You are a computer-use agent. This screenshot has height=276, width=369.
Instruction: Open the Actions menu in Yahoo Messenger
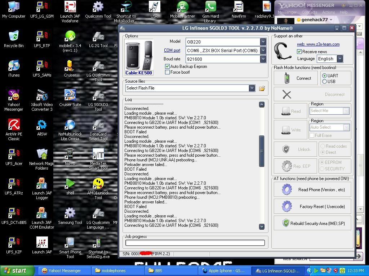(329, 12)
